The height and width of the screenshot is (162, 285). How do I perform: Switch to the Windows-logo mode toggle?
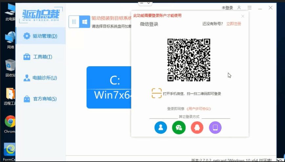click(85, 22)
